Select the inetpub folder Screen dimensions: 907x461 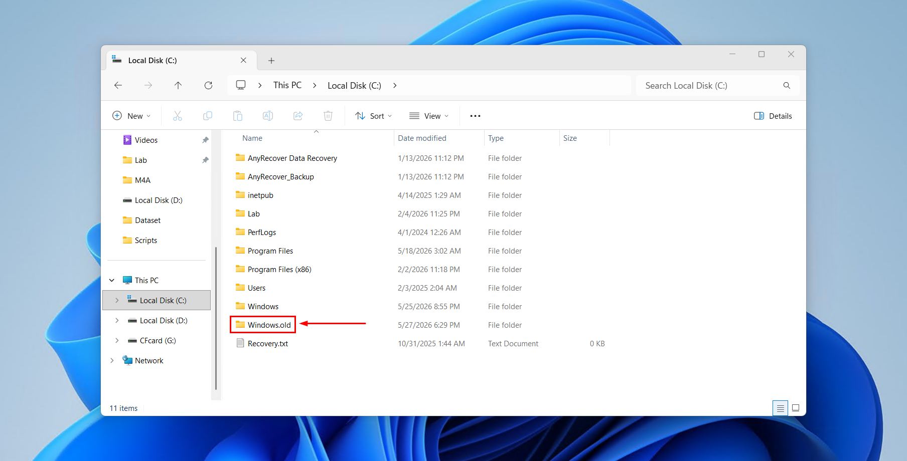pos(260,195)
